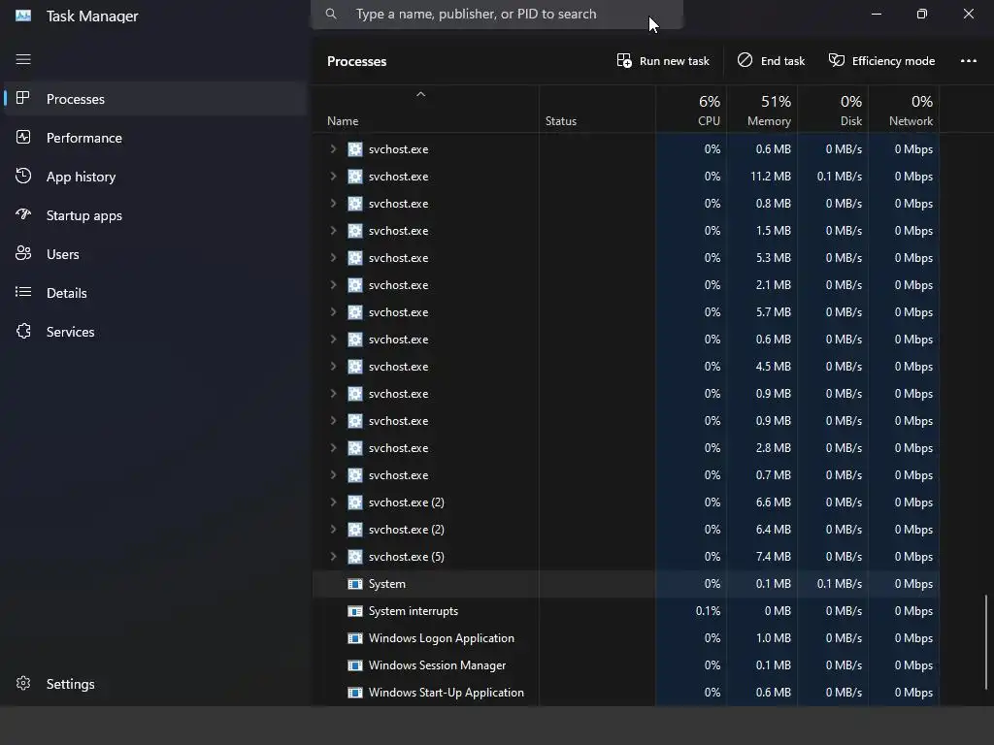The width and height of the screenshot is (994, 745).
Task: Sort by the Status column header
Action: [597, 109]
